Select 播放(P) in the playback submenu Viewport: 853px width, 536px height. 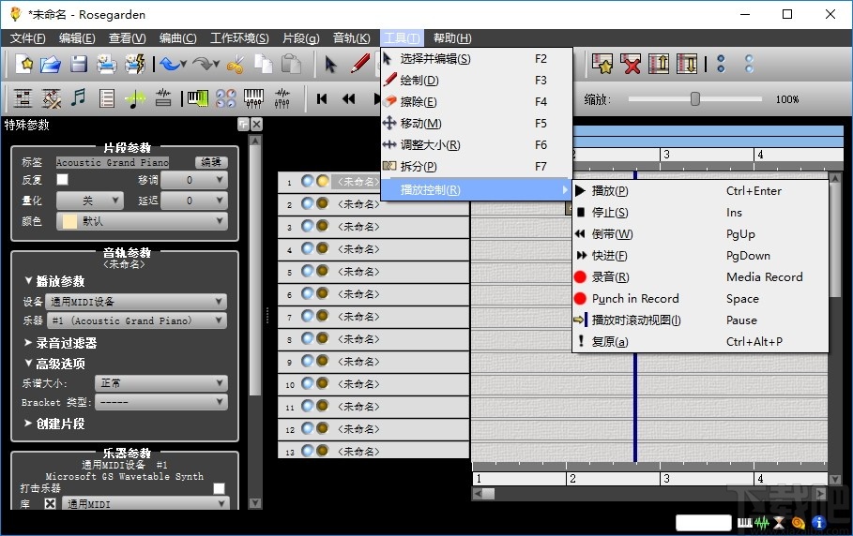[700, 190]
